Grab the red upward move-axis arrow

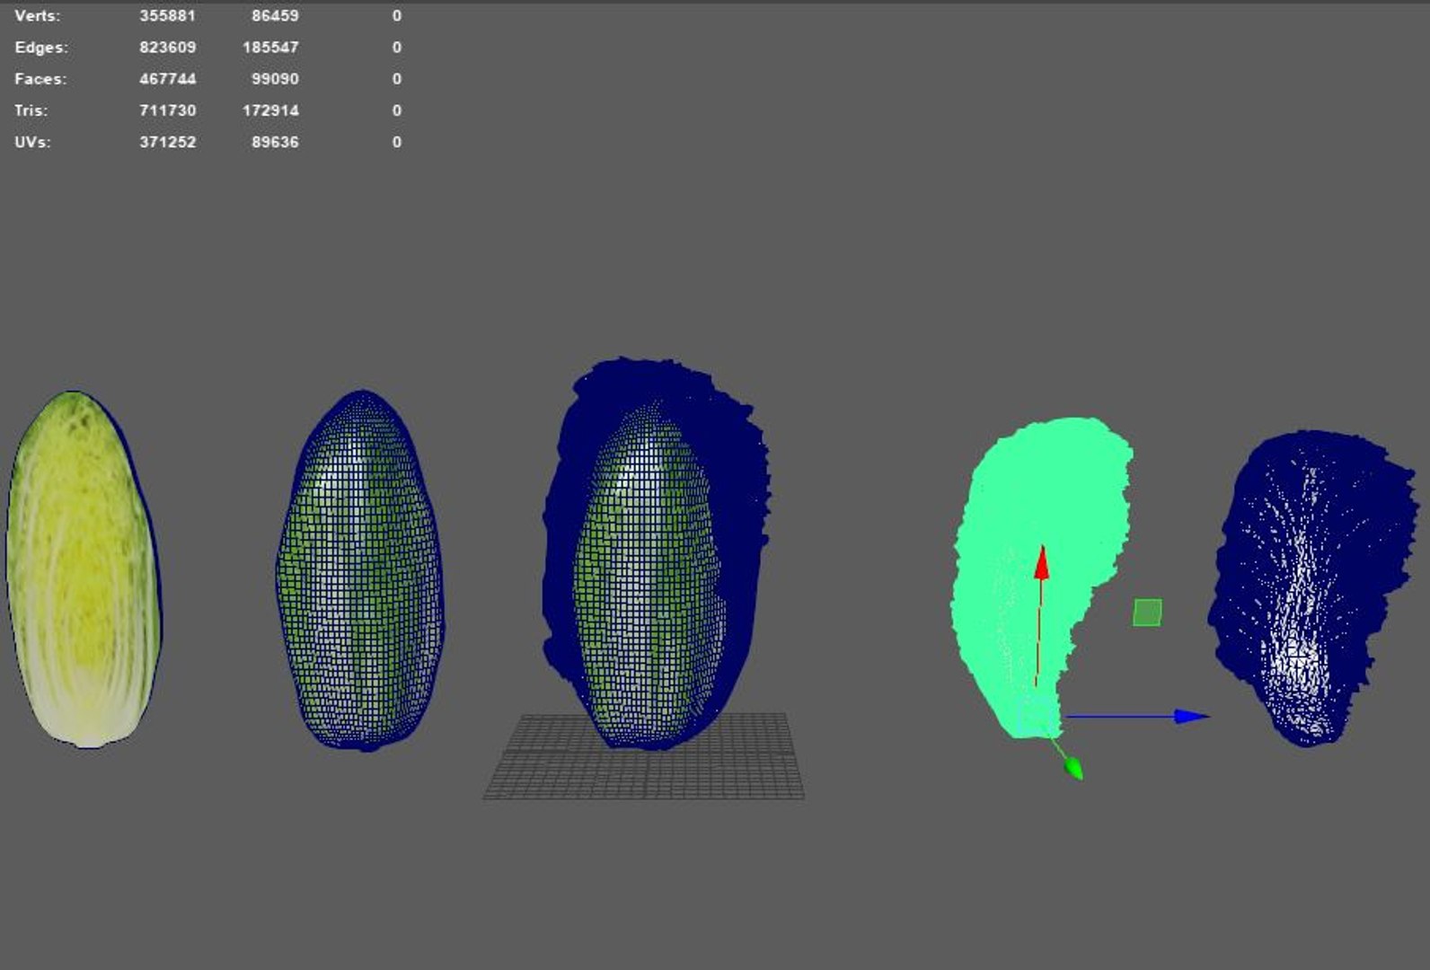pyautogui.click(x=1041, y=561)
